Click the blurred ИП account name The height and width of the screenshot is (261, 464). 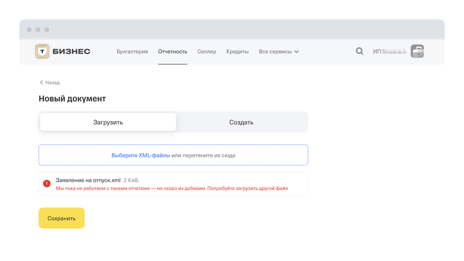pos(390,52)
